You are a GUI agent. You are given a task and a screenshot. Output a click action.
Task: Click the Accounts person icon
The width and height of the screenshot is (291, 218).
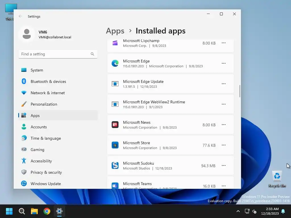(x=24, y=127)
